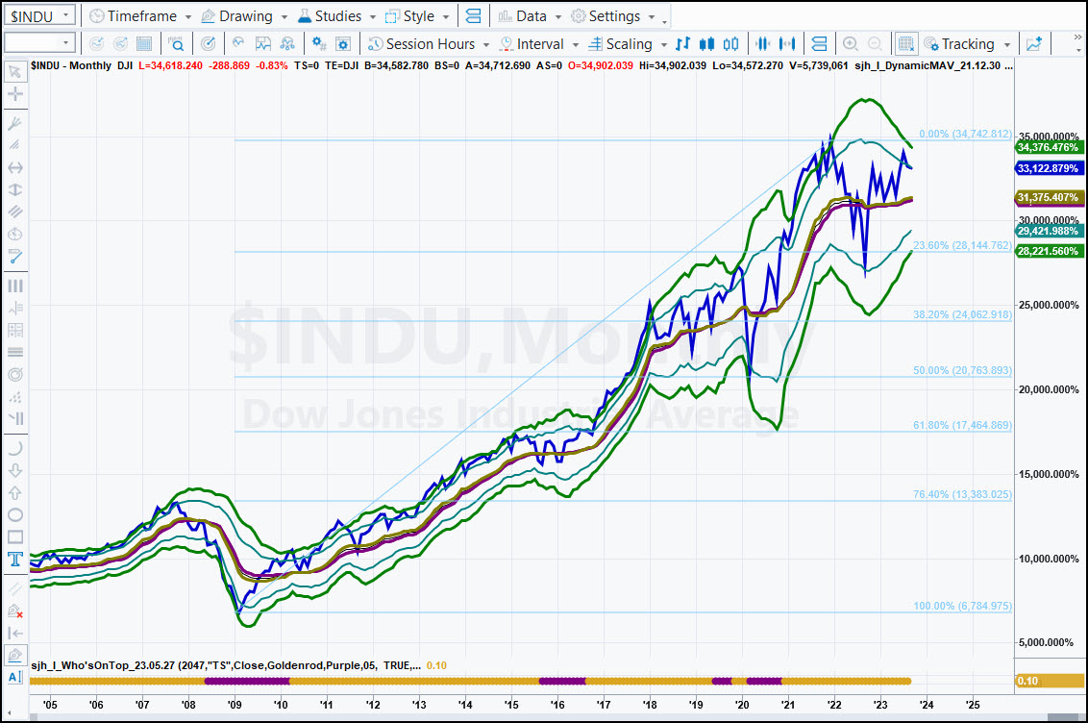The height and width of the screenshot is (723, 1088).
Task: Select hollow candlestick chart style icon
Action: (730, 43)
